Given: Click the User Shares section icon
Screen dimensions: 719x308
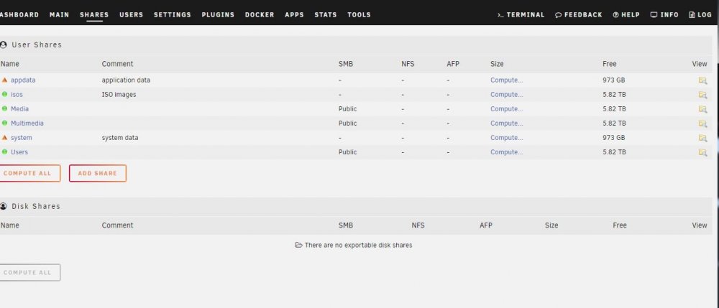Looking at the screenshot, I should pyautogui.click(x=3, y=45).
